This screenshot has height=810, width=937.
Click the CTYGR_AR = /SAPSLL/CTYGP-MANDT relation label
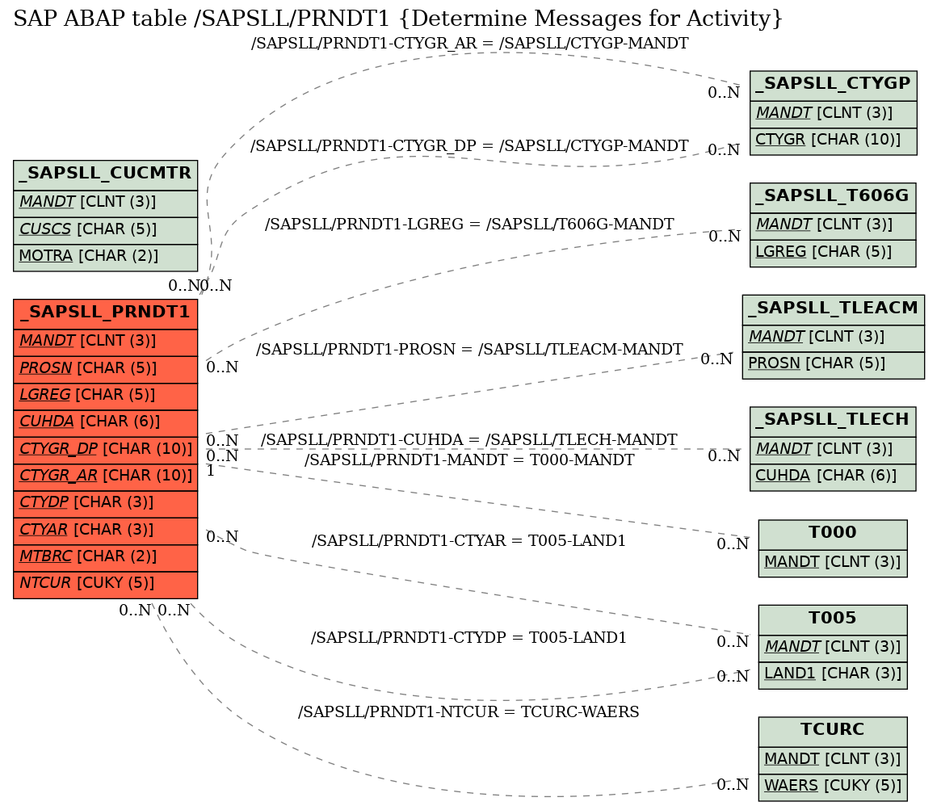(469, 44)
